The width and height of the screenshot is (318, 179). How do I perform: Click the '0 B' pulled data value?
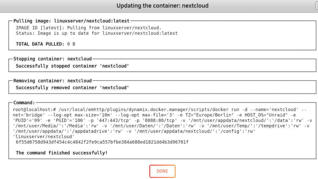point(71,44)
